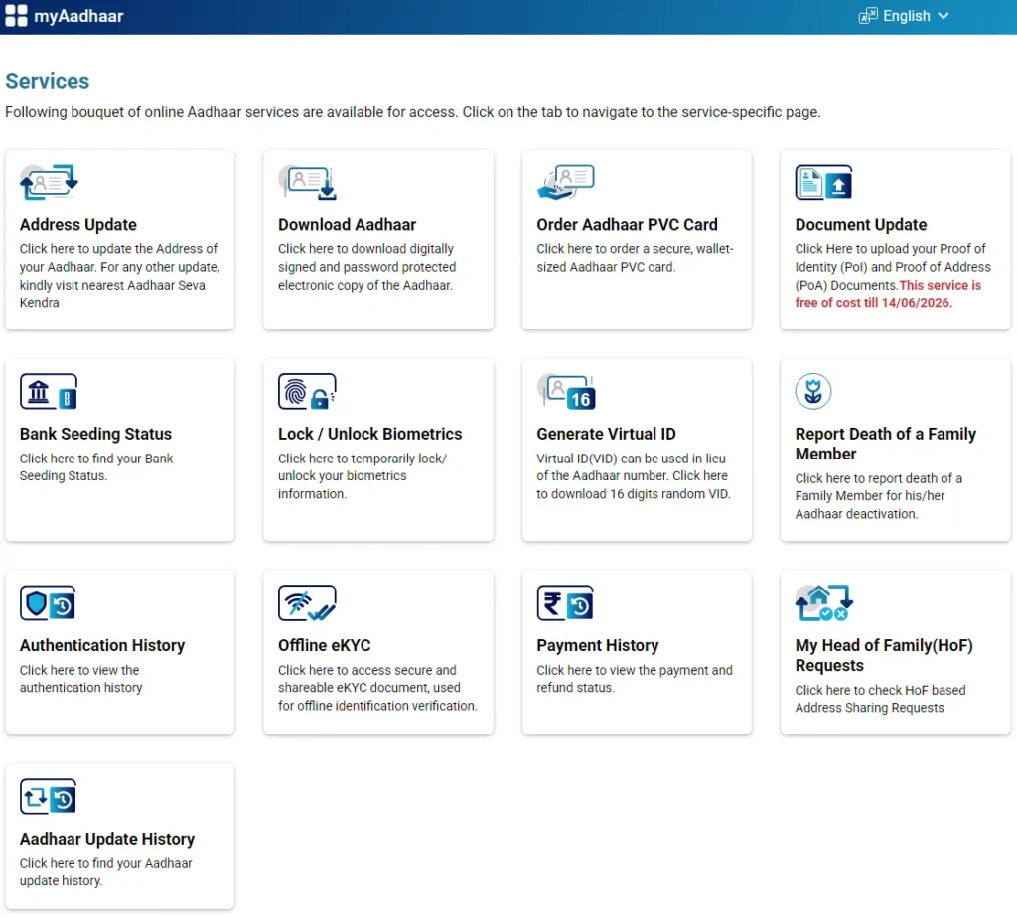Click 'shareable eKYC document' description text
The image size is (1017, 918).
376,688
